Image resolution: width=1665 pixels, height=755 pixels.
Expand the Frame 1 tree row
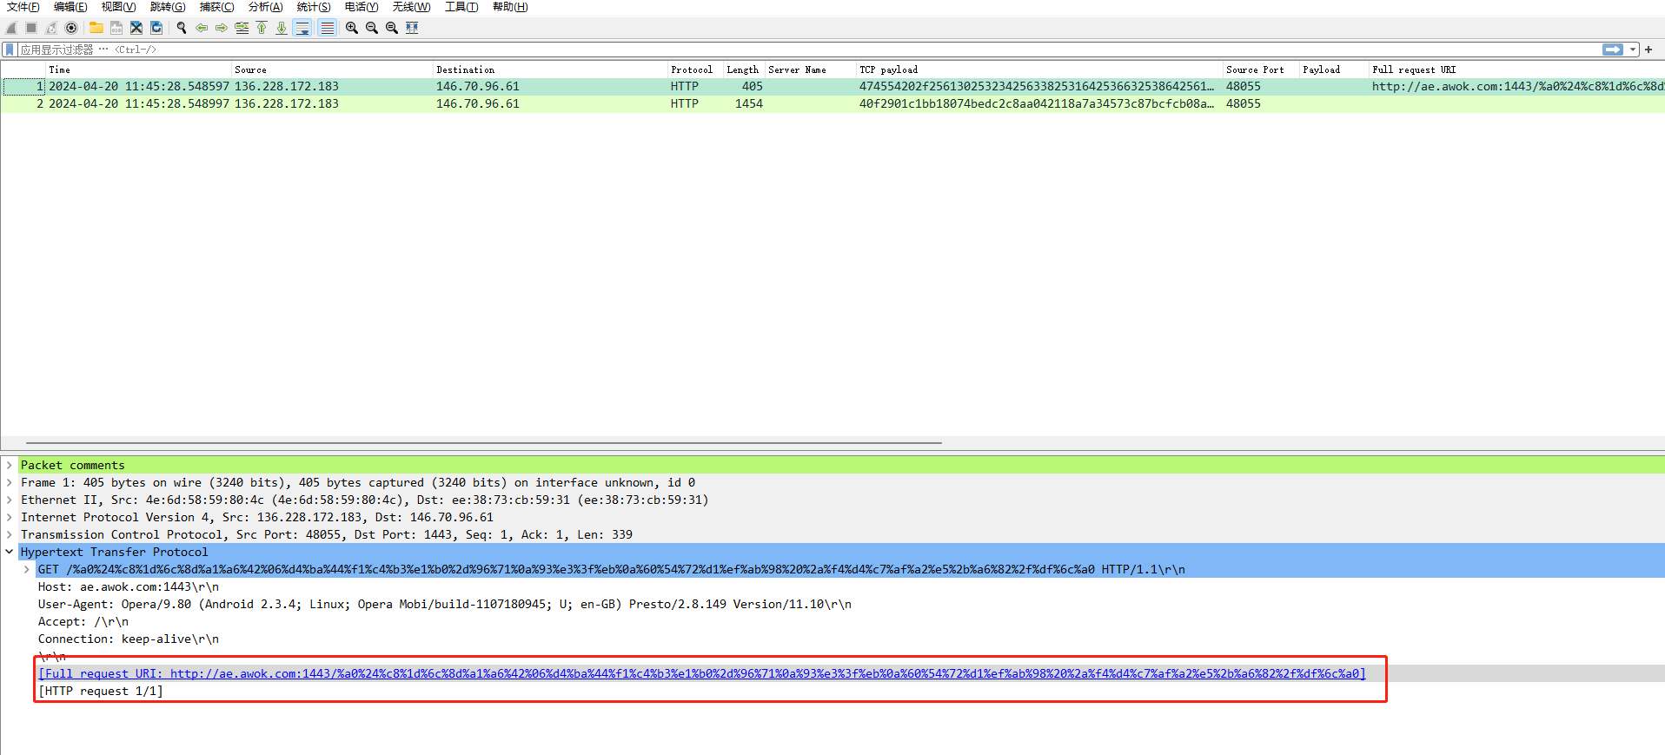(x=10, y=482)
